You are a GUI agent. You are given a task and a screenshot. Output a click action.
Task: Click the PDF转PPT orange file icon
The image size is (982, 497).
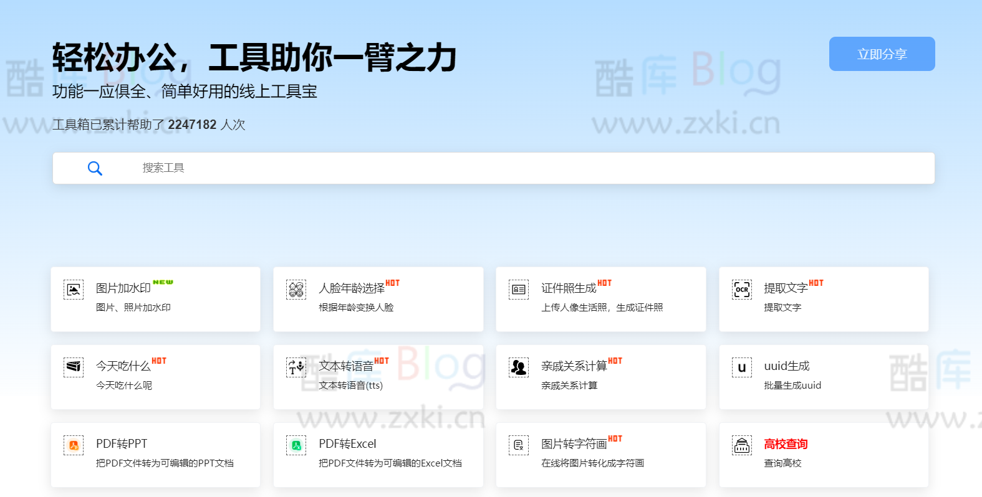coord(74,445)
